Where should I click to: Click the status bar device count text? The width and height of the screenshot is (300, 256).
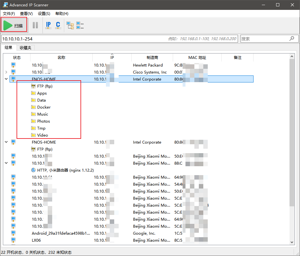point(36,252)
